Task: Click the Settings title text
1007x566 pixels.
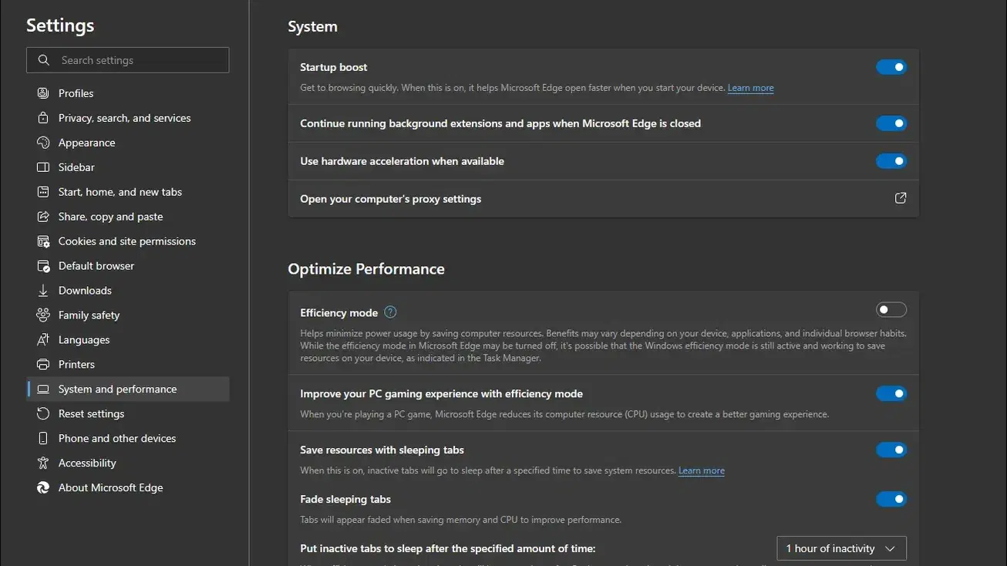Action: pyautogui.click(x=60, y=25)
